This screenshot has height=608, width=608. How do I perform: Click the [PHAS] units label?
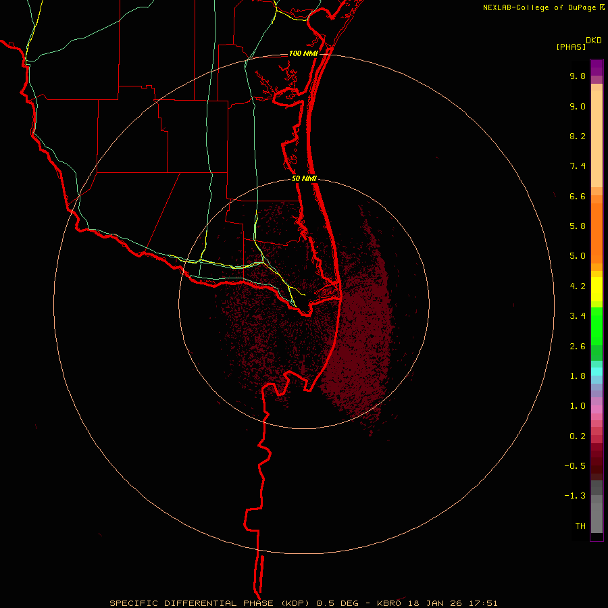point(571,47)
